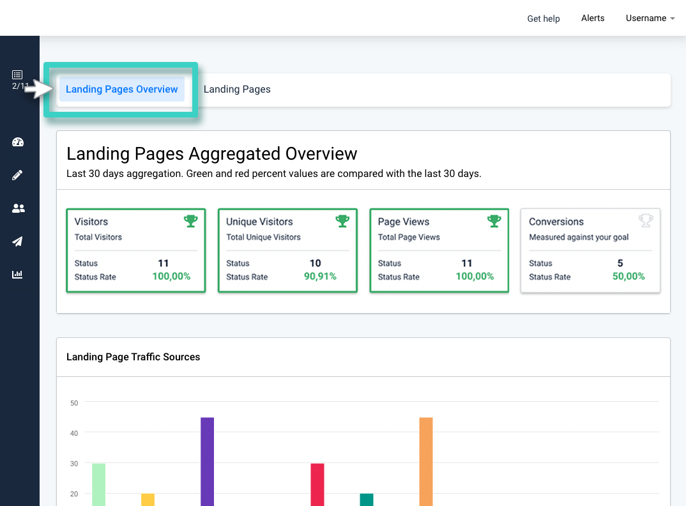Image resolution: width=686 pixels, height=506 pixels.
Task: Click the yellow bar in traffic chart
Action: click(x=148, y=500)
